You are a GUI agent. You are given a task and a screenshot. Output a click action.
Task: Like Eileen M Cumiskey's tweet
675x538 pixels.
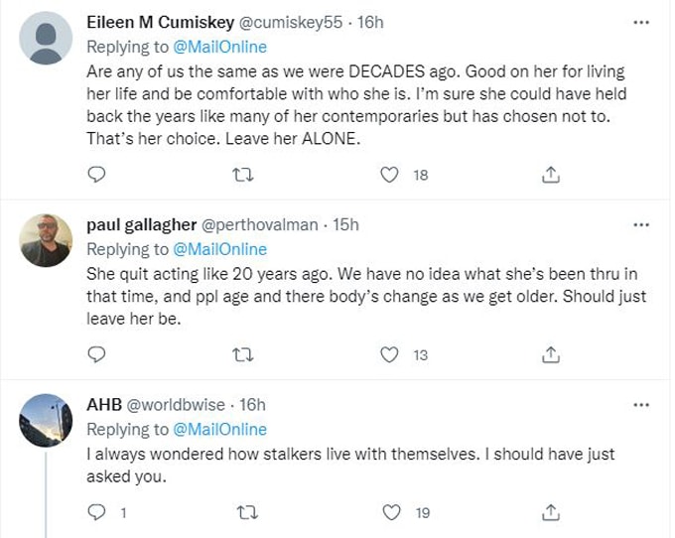click(x=390, y=175)
